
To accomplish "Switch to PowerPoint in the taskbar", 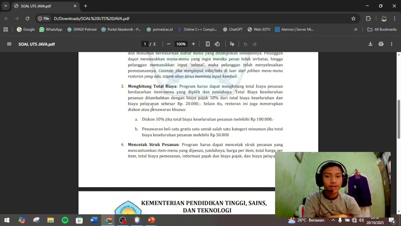I will pos(151,220).
